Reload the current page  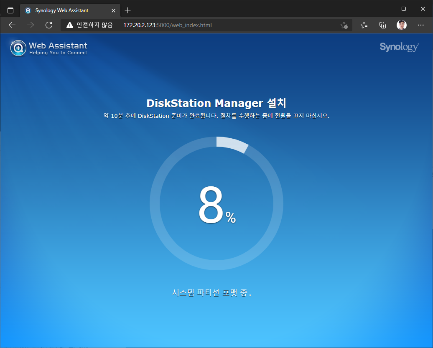(49, 25)
